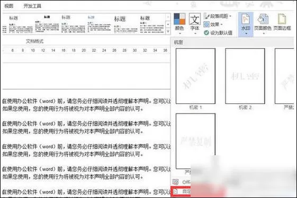Select the 严禁复制 horizontal watermark thumbnail

(195, 141)
